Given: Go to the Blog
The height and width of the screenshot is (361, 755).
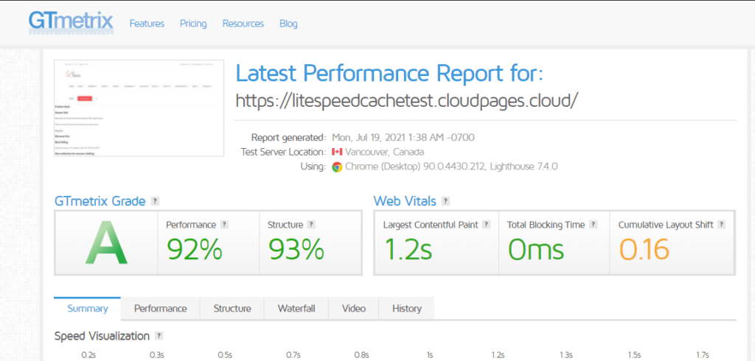Looking at the screenshot, I should click(x=288, y=24).
